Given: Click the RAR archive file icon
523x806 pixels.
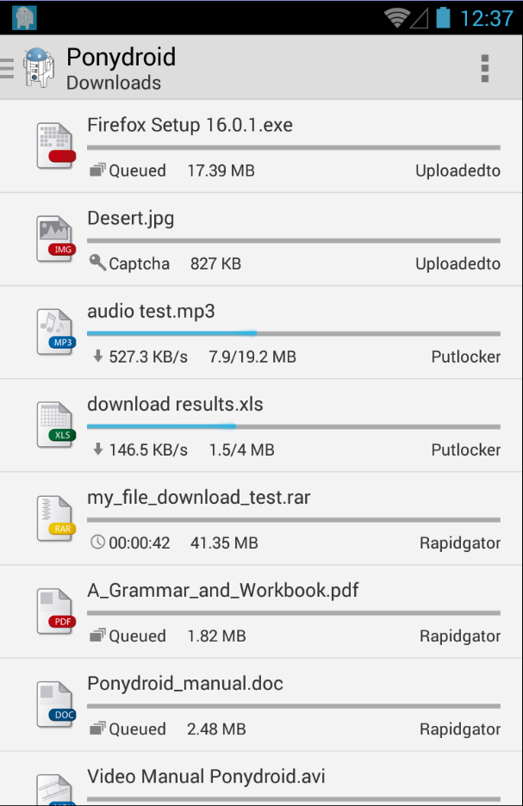Looking at the screenshot, I should coord(56,518).
